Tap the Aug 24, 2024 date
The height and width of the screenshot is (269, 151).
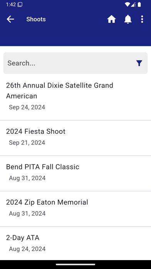coord(27,249)
